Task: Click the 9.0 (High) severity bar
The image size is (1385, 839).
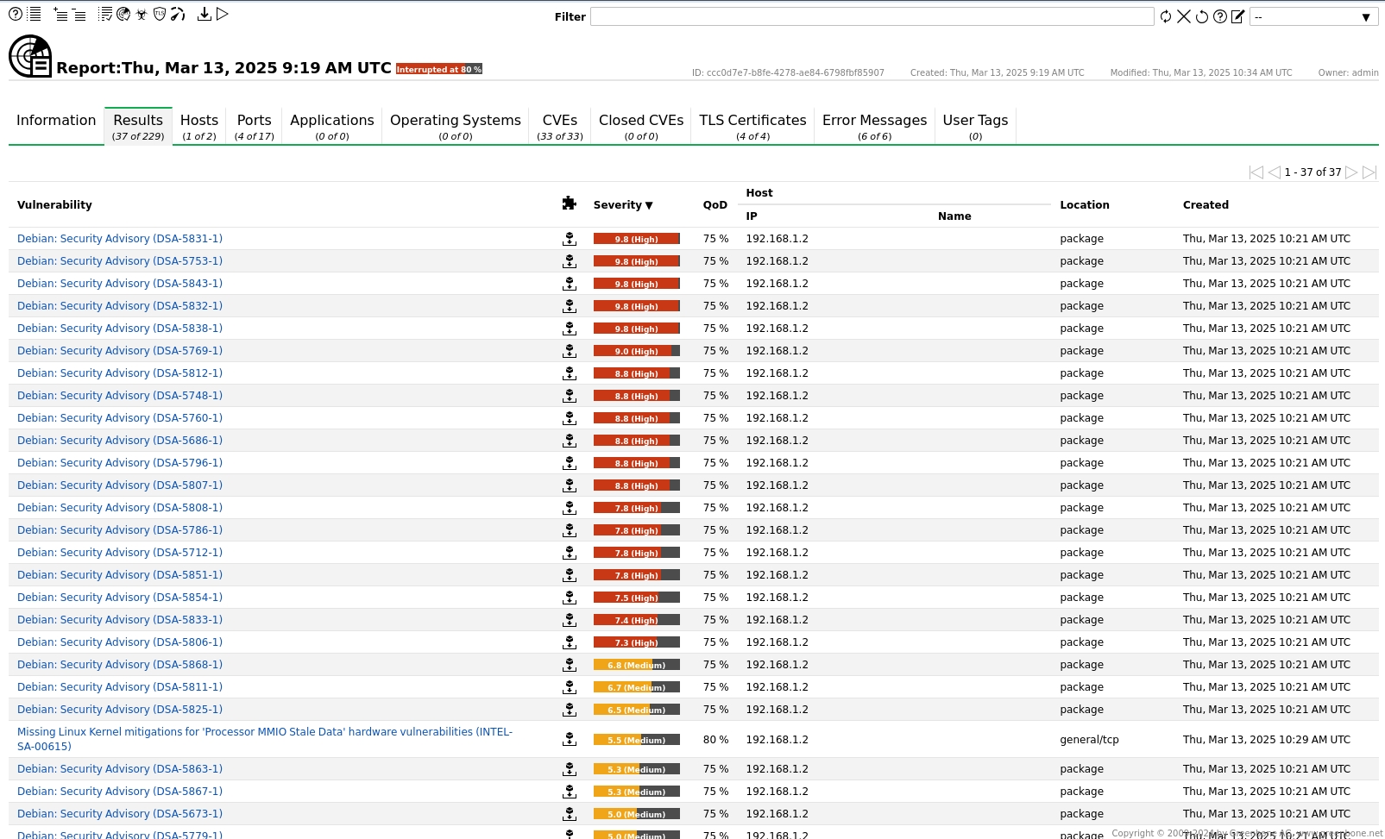Action: [637, 351]
